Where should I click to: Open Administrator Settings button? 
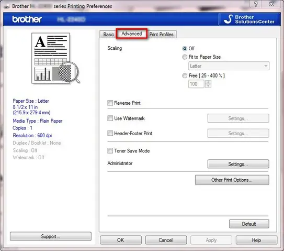[238, 164]
